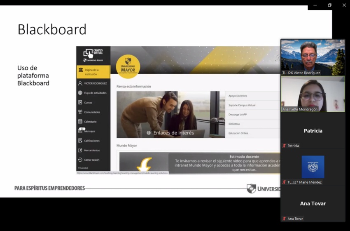Minimize the meeting window
Viewport: 350px width, 231px height.
315,5
